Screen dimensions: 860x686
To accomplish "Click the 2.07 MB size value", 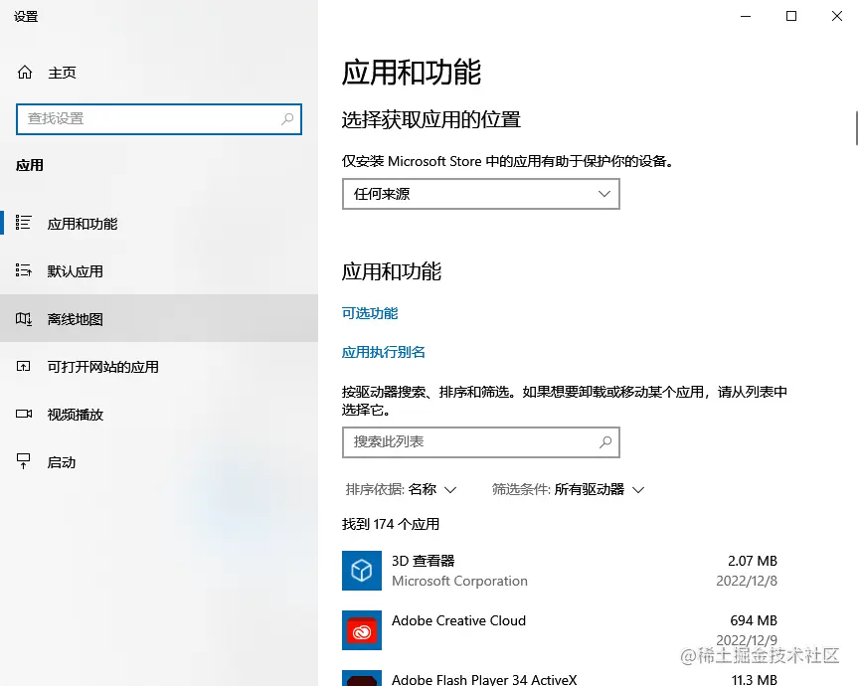I will (x=753, y=561).
